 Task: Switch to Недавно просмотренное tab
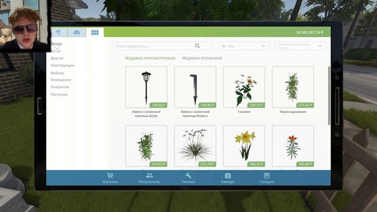point(150,58)
